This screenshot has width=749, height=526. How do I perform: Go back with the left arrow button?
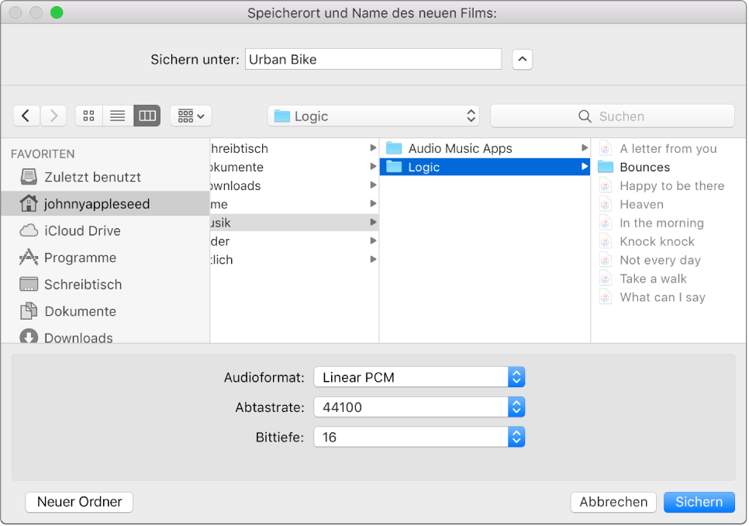pyautogui.click(x=26, y=116)
